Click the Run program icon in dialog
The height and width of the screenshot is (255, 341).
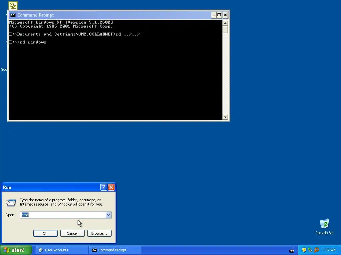click(x=11, y=203)
